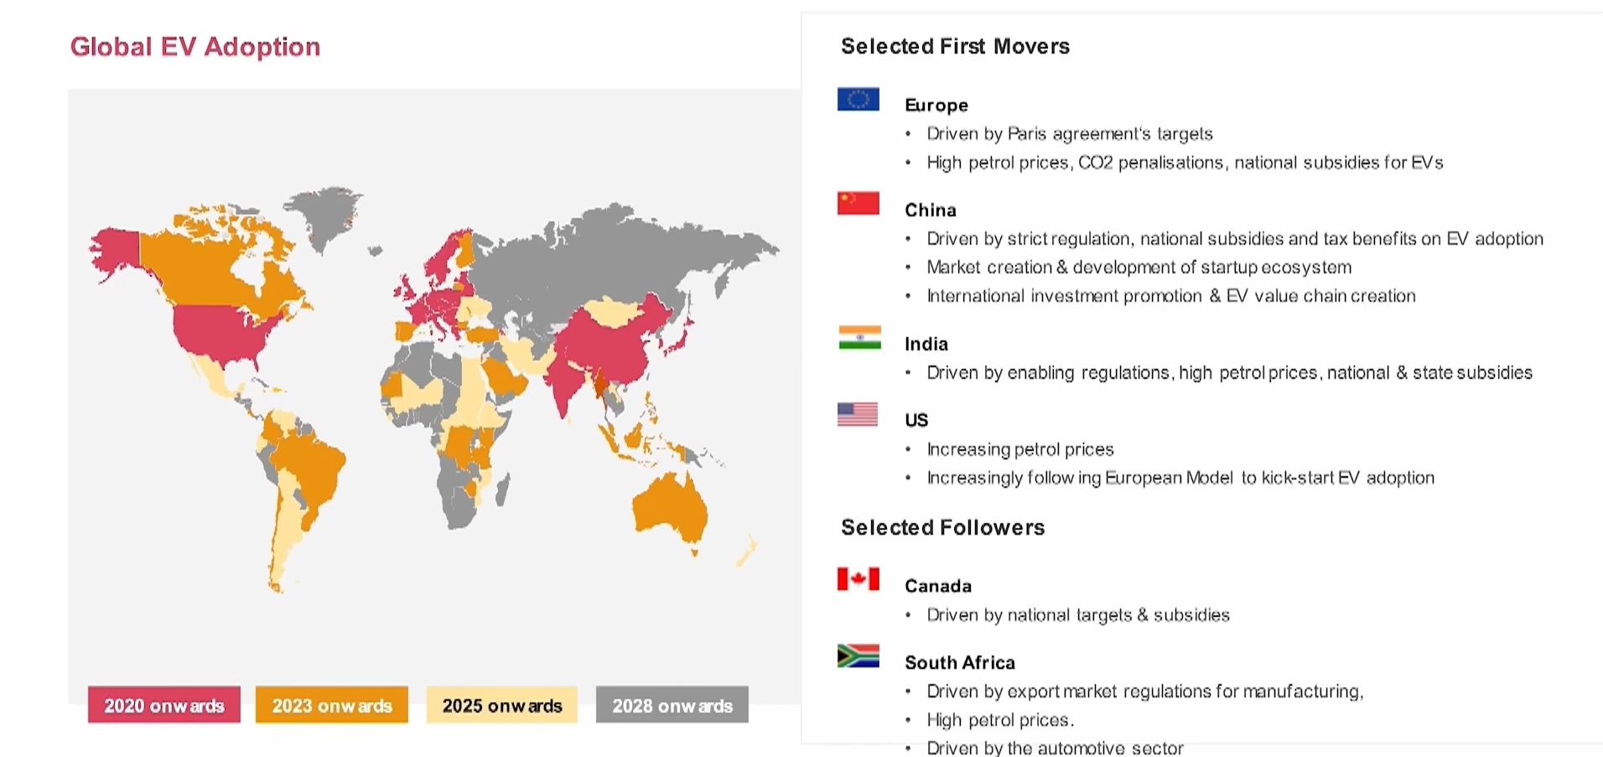Click Greenland on the world map

pyautogui.click(x=327, y=214)
